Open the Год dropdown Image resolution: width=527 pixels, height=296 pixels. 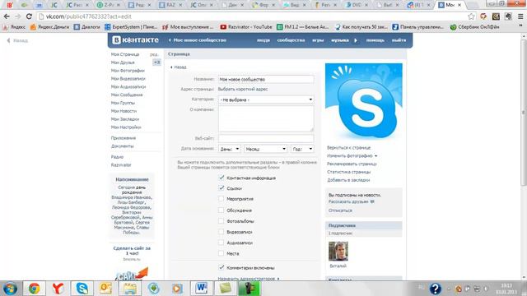[x=302, y=149]
